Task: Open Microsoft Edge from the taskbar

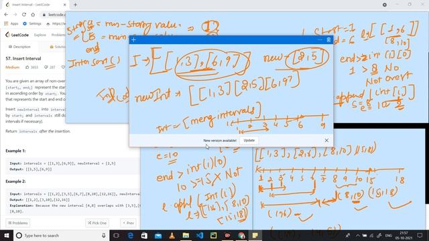Action: (x=131, y=235)
